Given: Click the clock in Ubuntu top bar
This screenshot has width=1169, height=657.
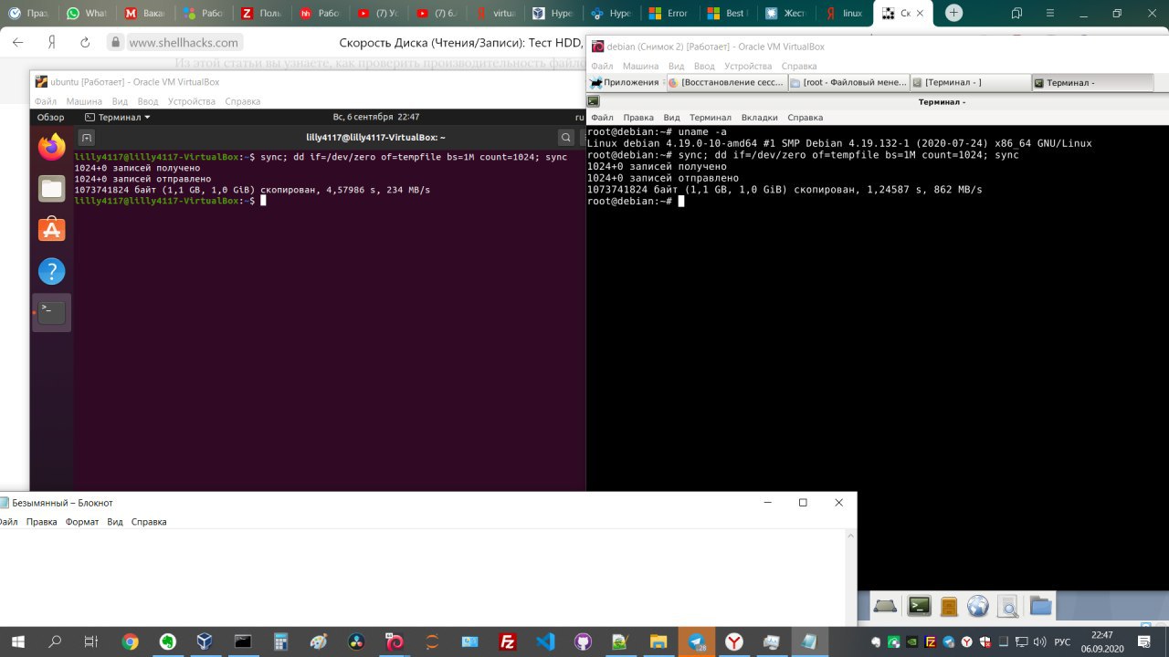Looking at the screenshot, I should (x=375, y=117).
